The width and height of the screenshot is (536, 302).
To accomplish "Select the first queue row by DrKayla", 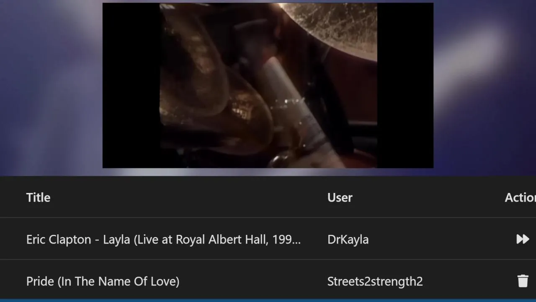I will pos(268,239).
